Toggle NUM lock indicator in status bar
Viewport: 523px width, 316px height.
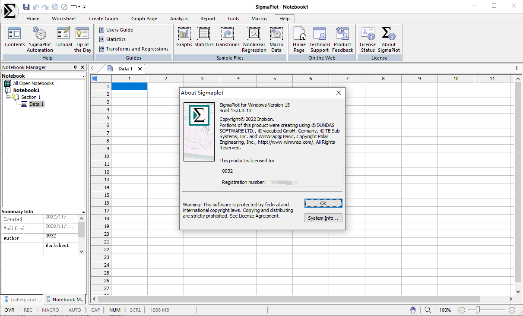114,310
